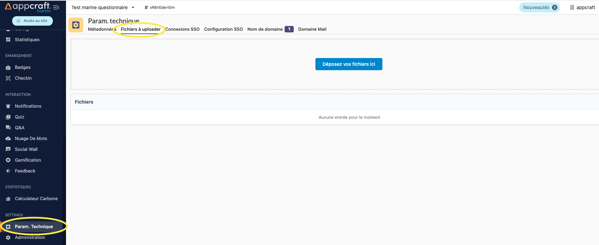Click the Badges icon in sidebar
This screenshot has height=245, width=599.
[x=8, y=67]
